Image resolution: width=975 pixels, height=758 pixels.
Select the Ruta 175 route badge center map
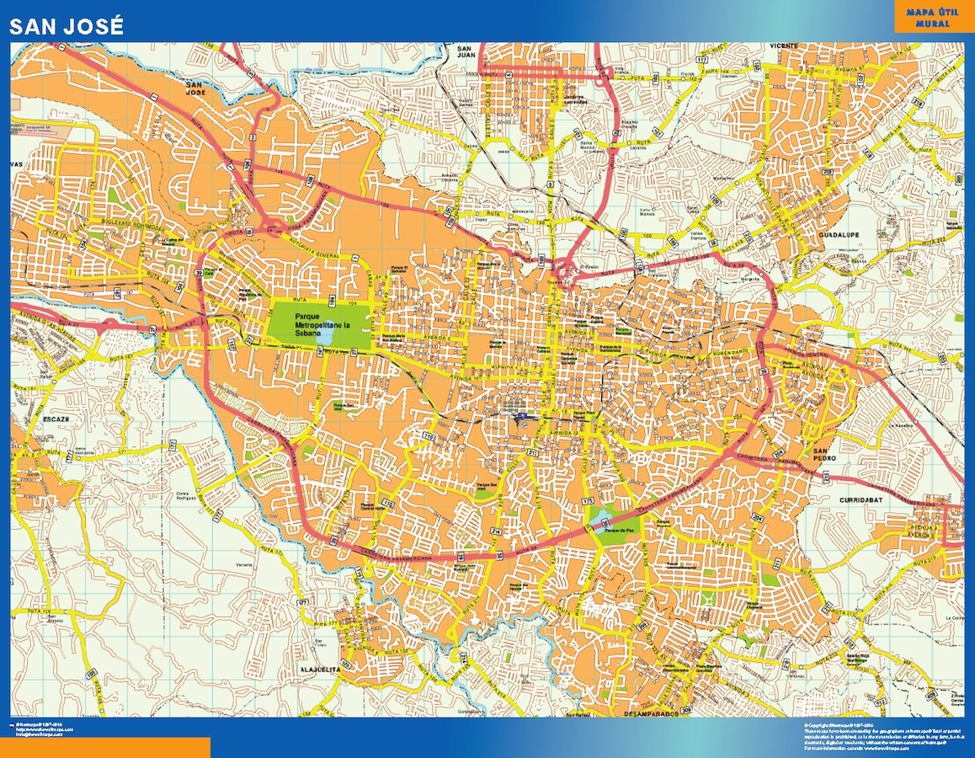click(587, 499)
